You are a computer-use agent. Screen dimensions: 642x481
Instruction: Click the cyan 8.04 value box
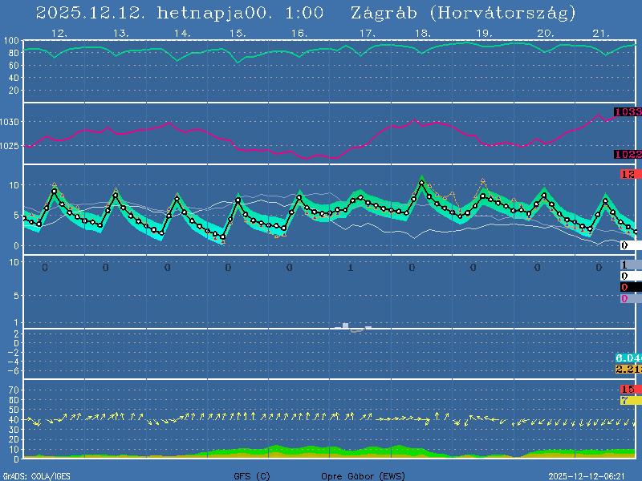click(x=628, y=358)
